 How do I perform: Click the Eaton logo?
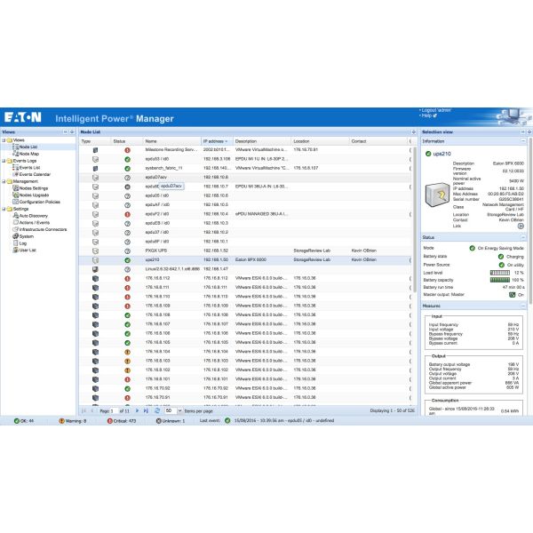click(23, 117)
